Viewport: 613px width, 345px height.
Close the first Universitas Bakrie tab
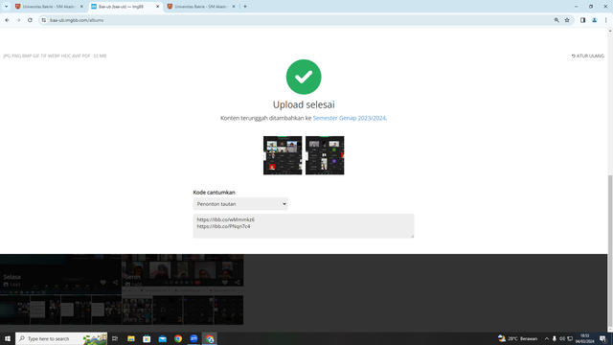tap(81, 7)
